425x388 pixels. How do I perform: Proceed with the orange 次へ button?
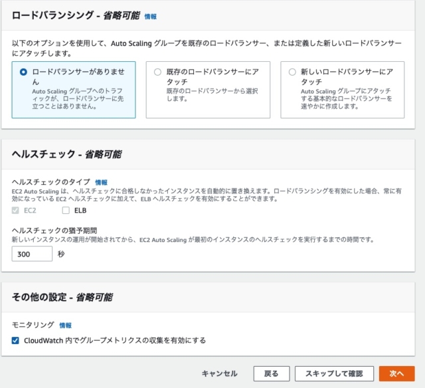397,373
